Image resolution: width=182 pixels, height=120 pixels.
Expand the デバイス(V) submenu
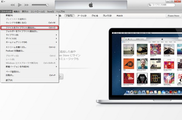tap(29, 38)
